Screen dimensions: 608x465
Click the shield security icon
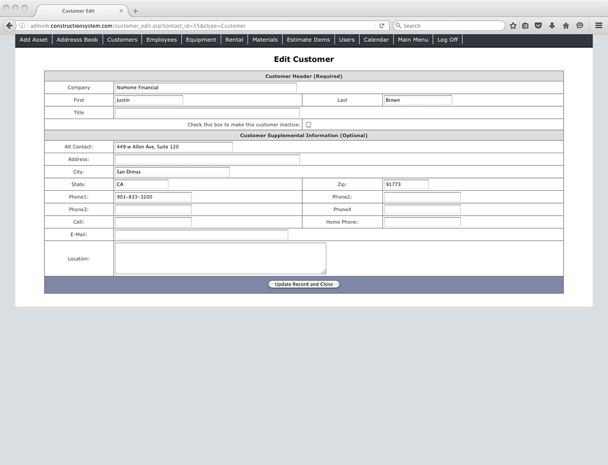(x=538, y=26)
